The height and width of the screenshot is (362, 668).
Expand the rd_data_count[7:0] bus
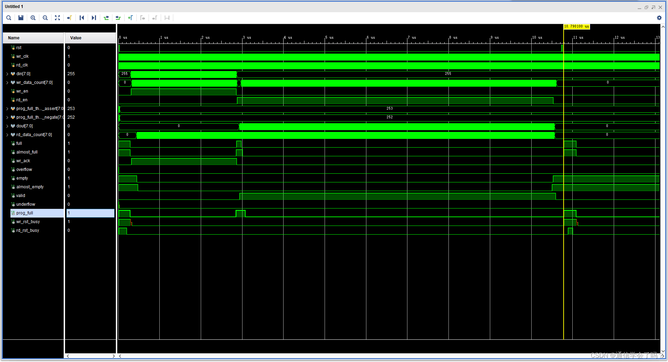tap(7, 135)
